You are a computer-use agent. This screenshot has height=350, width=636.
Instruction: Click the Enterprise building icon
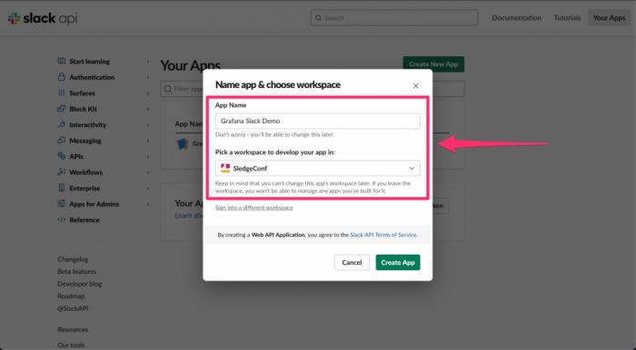point(62,188)
